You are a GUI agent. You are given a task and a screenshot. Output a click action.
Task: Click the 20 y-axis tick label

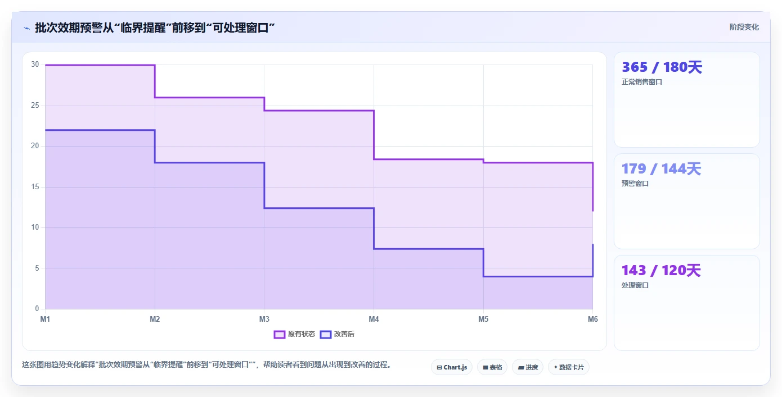tap(35, 146)
